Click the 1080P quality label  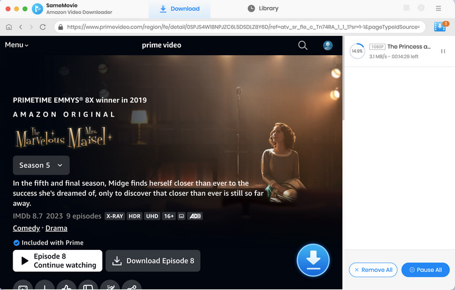(377, 47)
